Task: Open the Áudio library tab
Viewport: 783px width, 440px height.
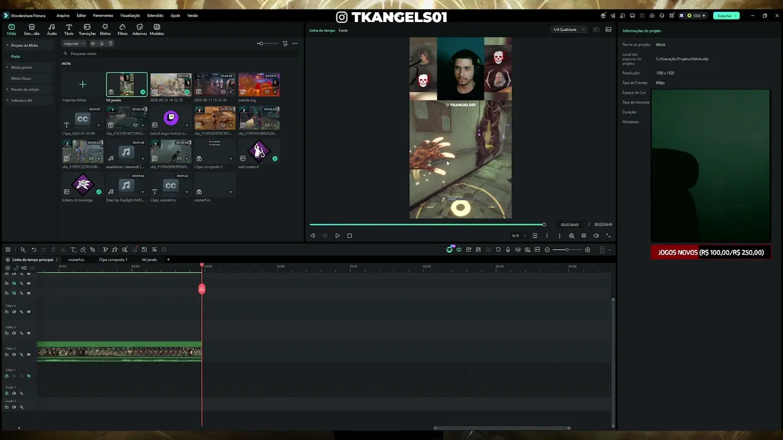Action: tap(51, 29)
